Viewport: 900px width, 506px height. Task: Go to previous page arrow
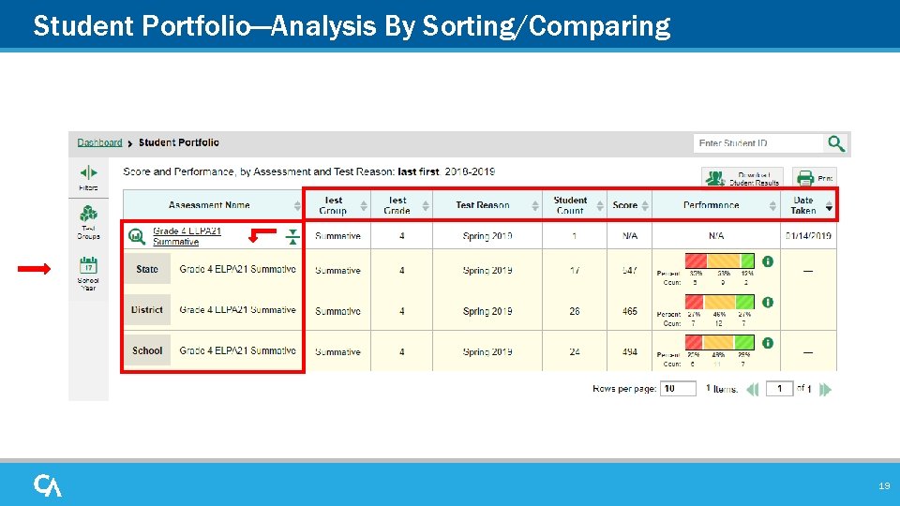coord(753,390)
